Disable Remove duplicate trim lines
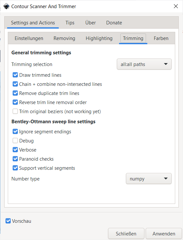Viewport: 183px width, 240px height. point(15,93)
